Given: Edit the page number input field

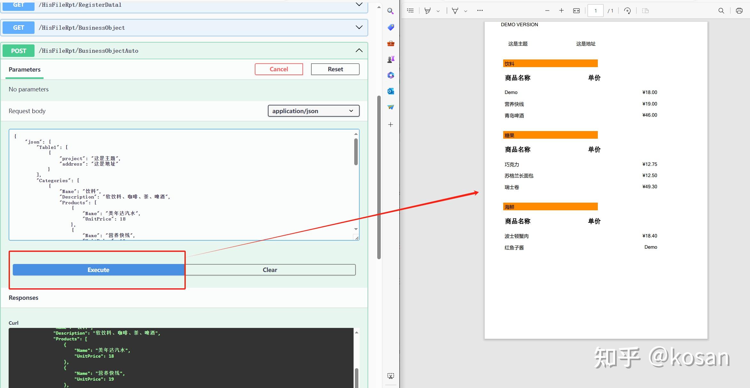Looking at the screenshot, I should [x=595, y=10].
